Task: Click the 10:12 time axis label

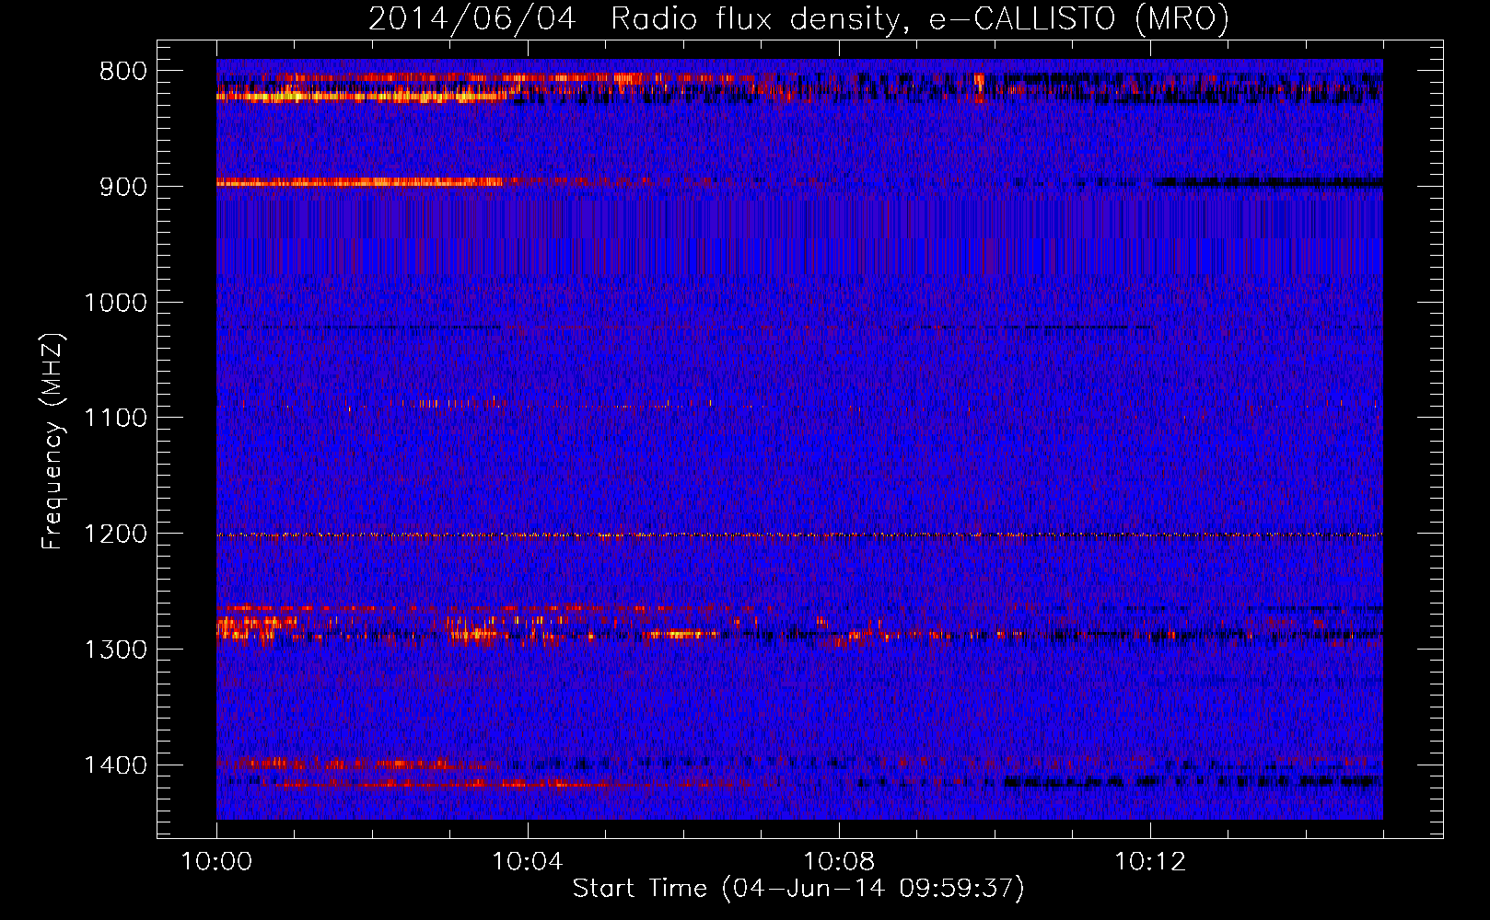Action: 1150,862
